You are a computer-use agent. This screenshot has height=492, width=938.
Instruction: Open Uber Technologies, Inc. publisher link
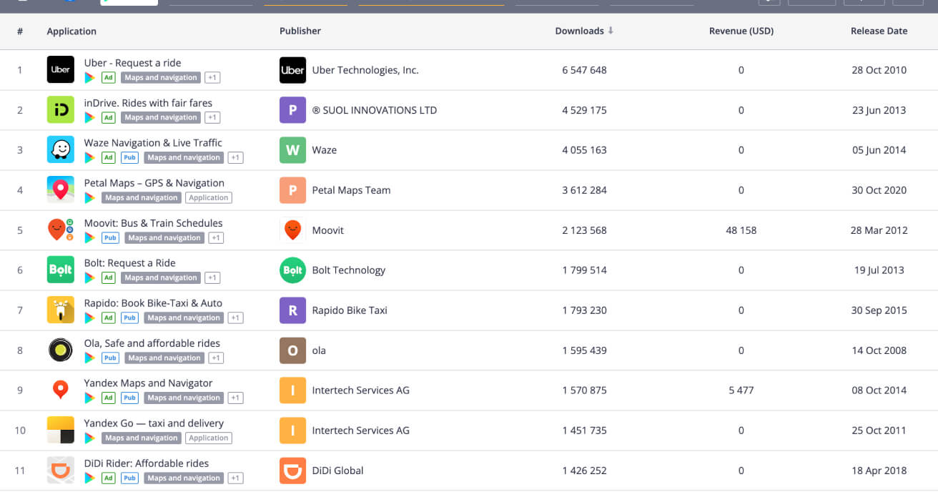(365, 70)
